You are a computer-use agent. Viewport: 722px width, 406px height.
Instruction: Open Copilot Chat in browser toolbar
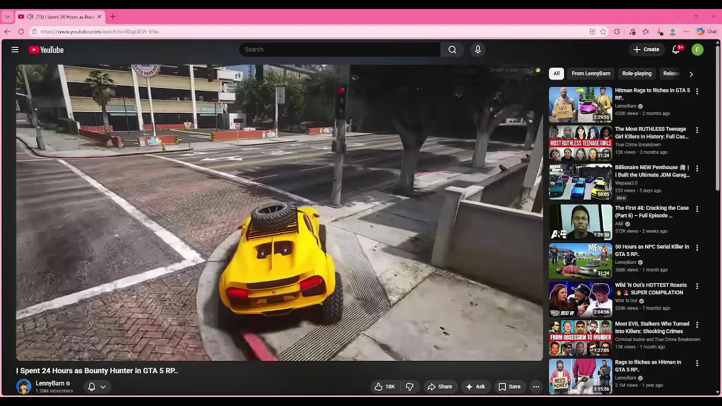706,32
